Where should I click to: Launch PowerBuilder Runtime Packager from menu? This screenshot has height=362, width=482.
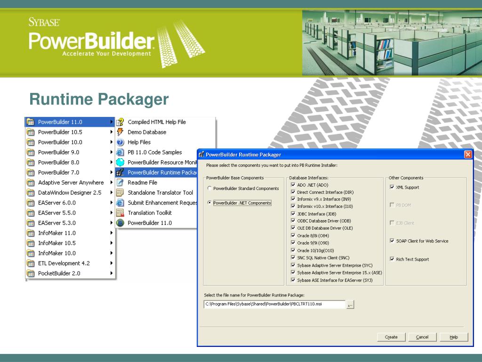point(156,173)
